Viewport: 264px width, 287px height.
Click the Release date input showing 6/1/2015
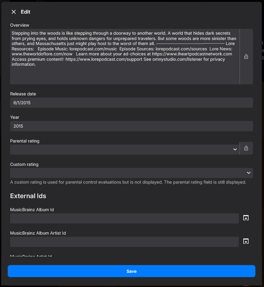(x=132, y=102)
